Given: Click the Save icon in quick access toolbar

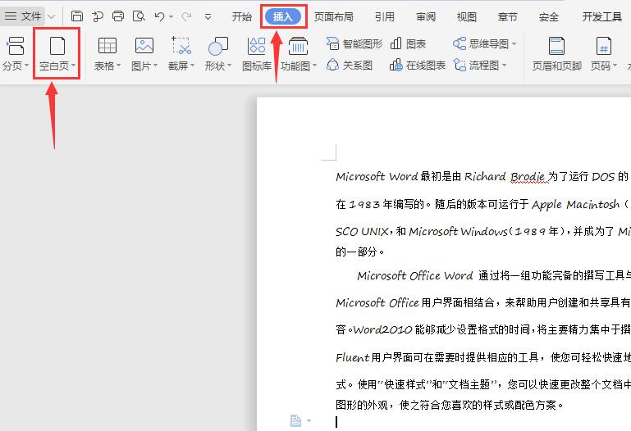Looking at the screenshot, I should (77, 16).
